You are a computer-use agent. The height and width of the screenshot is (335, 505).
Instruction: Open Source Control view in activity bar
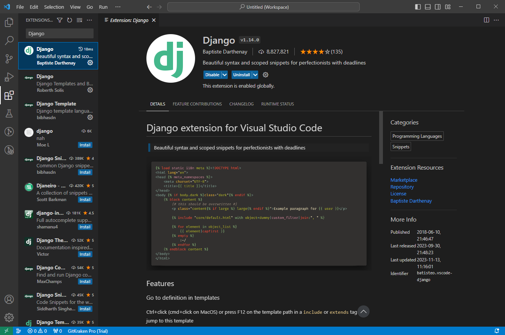[x=9, y=59]
